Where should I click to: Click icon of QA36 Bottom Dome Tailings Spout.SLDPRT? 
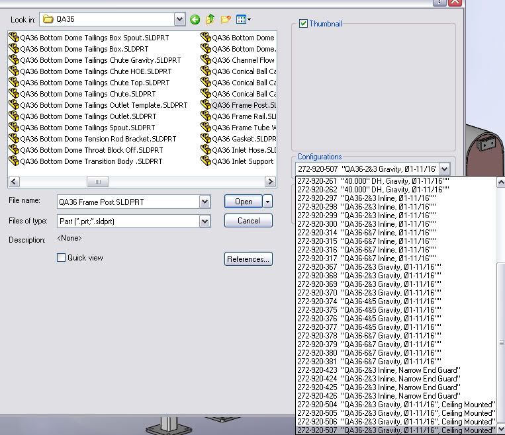pos(14,128)
